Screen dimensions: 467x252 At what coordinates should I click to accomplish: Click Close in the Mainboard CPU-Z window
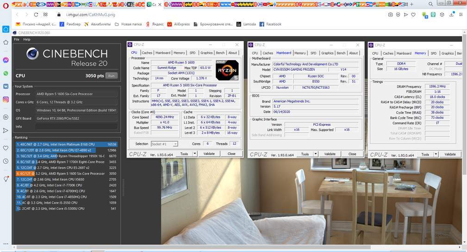352,154
